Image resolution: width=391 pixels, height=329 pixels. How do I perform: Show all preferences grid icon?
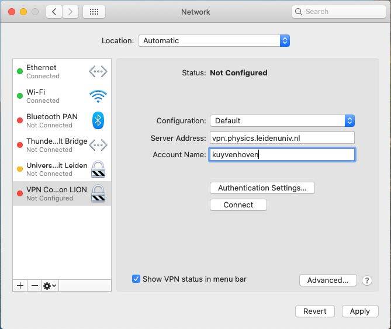click(x=94, y=12)
